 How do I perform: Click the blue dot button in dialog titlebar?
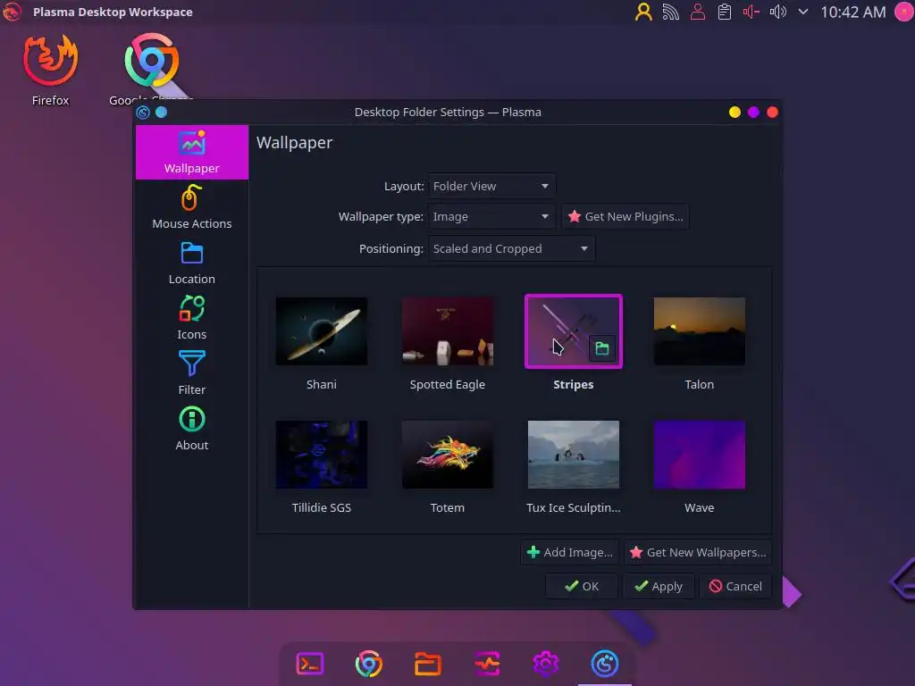pyautogui.click(x=162, y=112)
